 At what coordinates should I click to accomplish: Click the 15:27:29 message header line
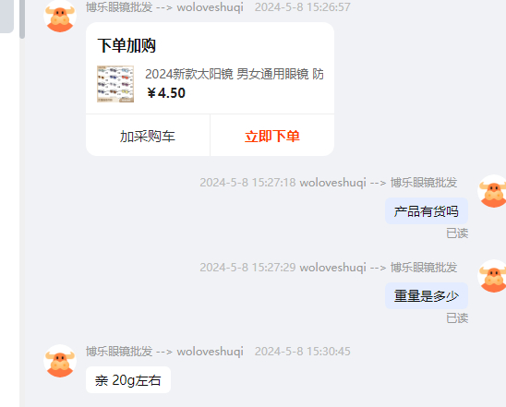click(x=328, y=268)
